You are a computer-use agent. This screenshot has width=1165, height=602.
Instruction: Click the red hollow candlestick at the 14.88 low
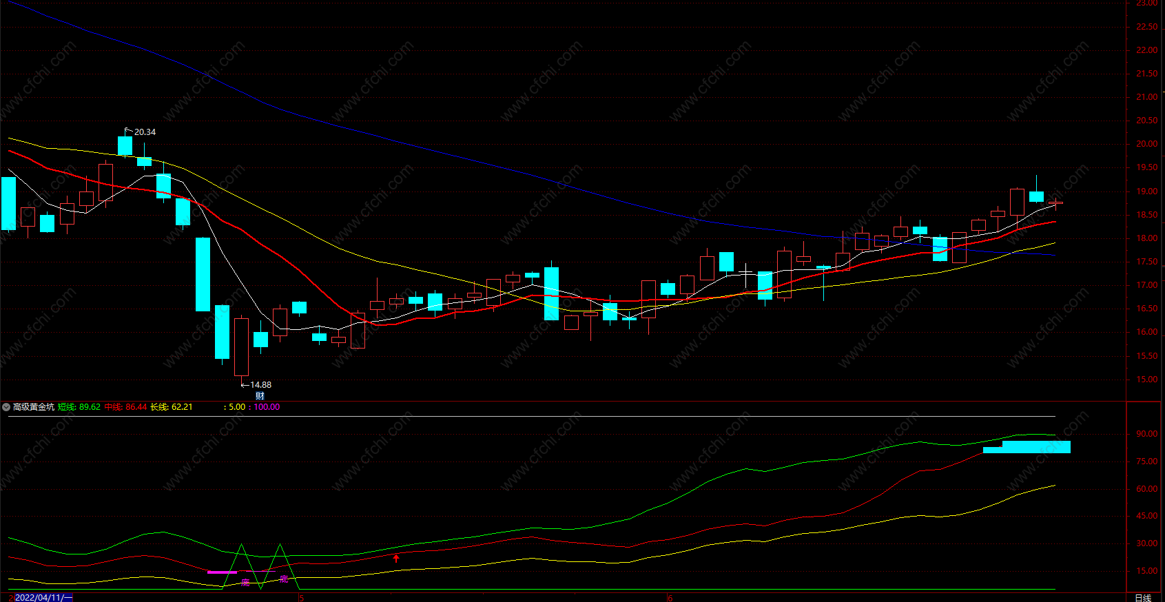241,346
